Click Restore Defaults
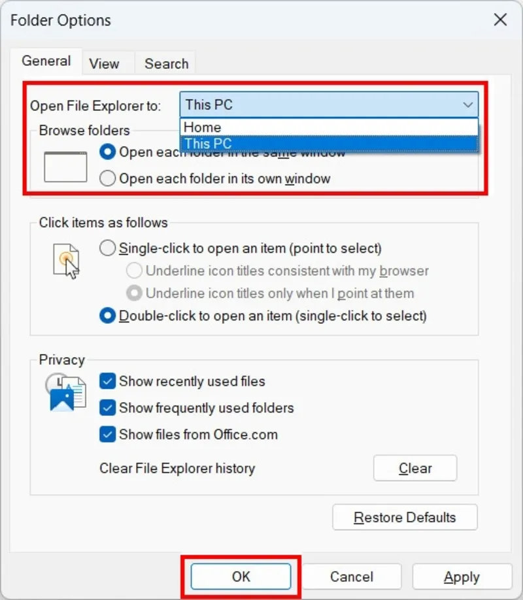 [405, 517]
